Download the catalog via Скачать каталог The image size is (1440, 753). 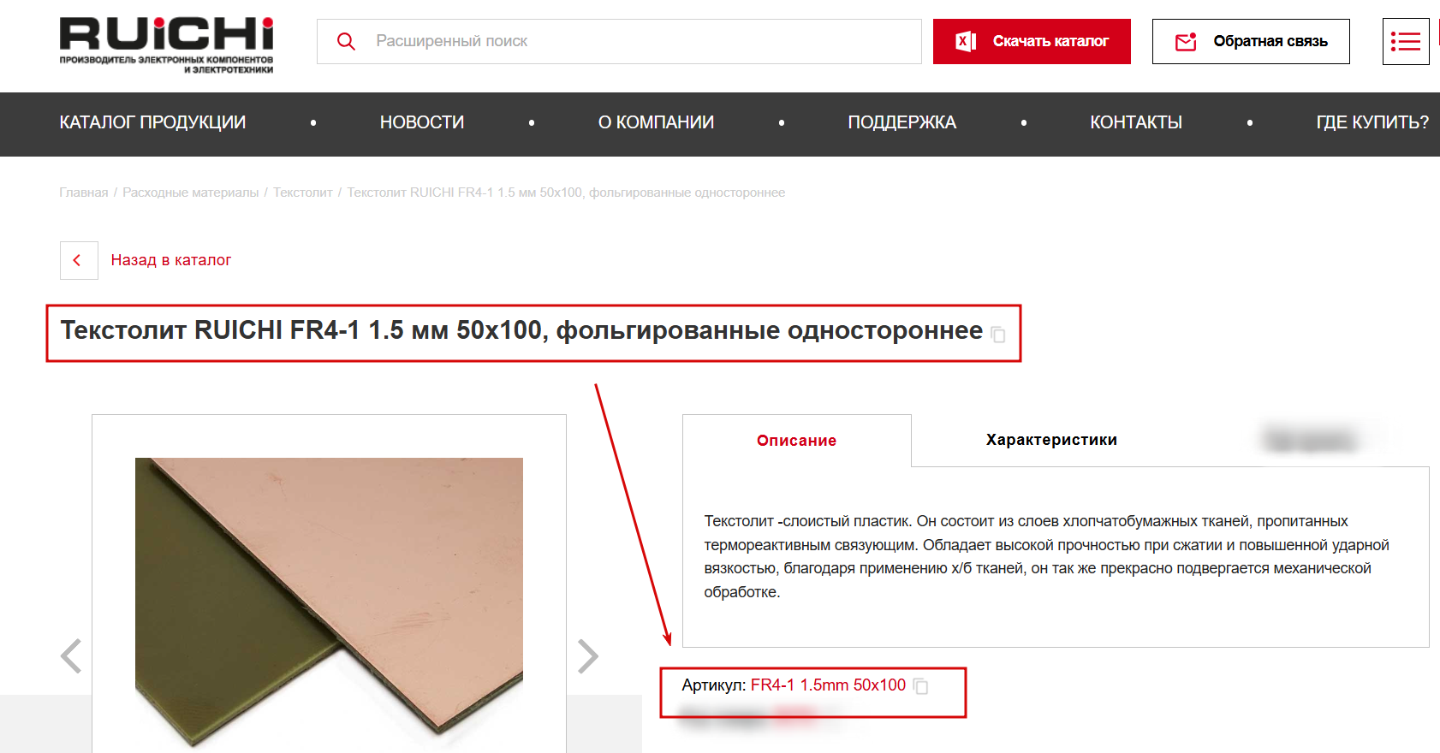pos(1032,41)
